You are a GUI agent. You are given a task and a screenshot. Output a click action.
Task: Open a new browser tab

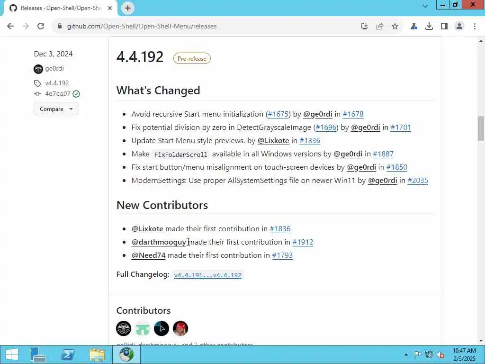tap(128, 8)
